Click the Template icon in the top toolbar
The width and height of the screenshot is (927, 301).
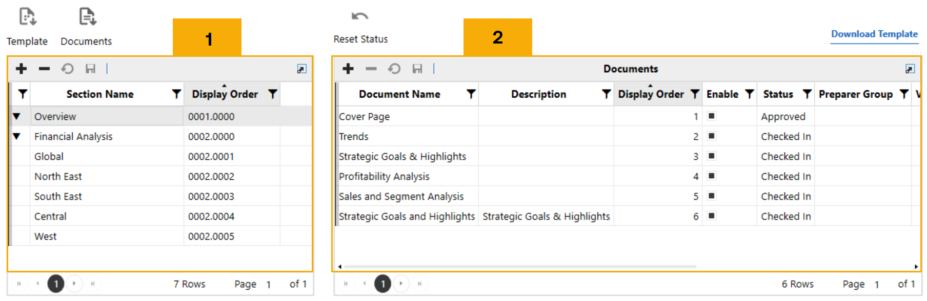click(x=27, y=17)
